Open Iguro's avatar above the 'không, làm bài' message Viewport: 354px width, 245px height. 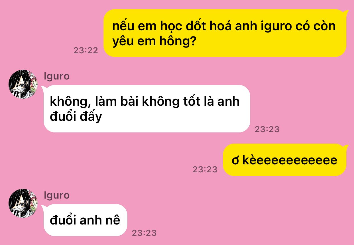(23, 84)
